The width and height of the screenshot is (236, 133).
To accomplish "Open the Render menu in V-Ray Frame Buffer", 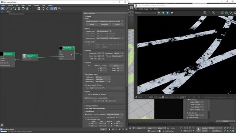I will [x=141, y=9].
